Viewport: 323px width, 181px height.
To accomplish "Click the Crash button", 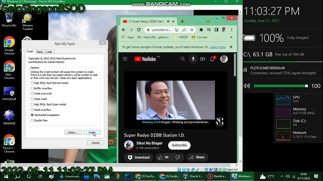I will (92, 132).
